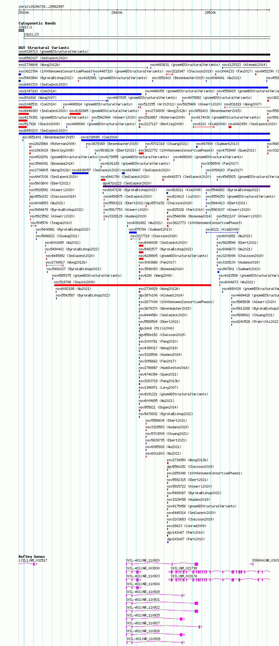Click the nsv519798 Shaikh2009 label
The height and width of the screenshot is (646, 279).
(75, 282)
